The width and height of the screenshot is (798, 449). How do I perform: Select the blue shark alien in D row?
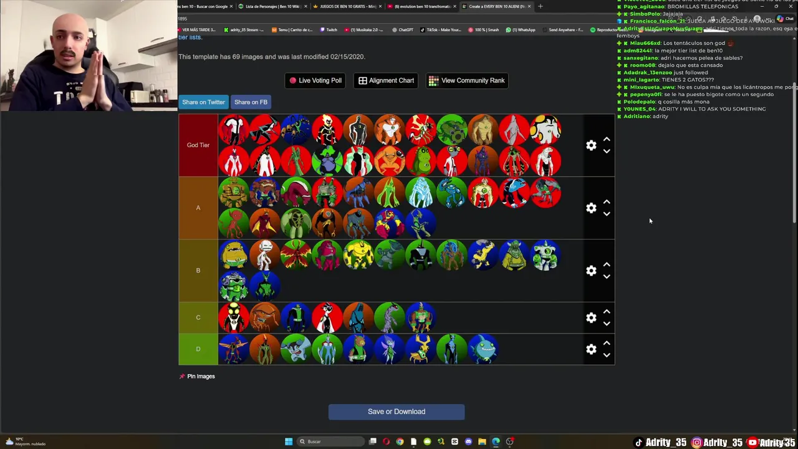tap(483, 349)
